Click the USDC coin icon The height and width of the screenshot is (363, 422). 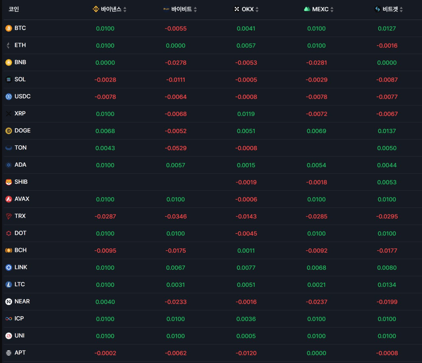coord(9,97)
